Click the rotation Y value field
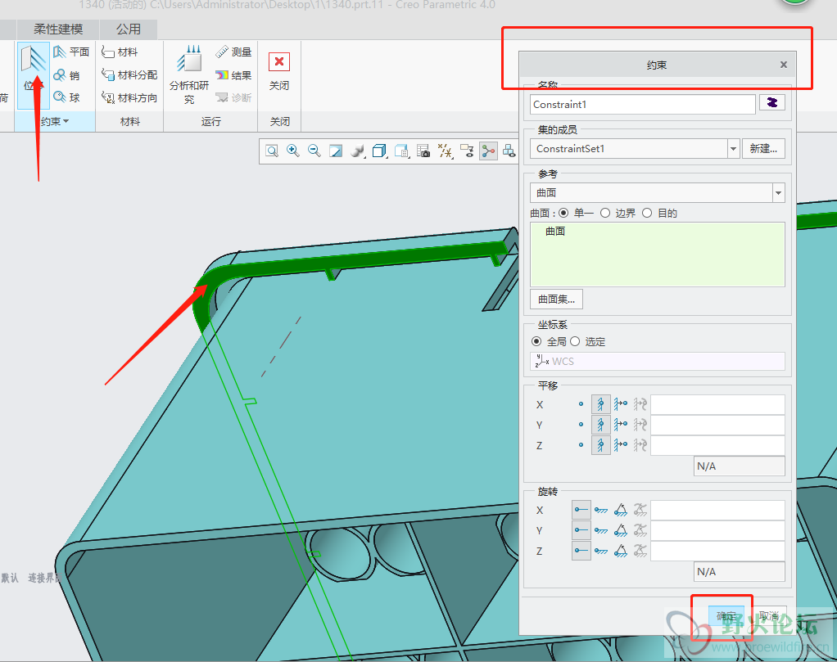 click(x=718, y=531)
